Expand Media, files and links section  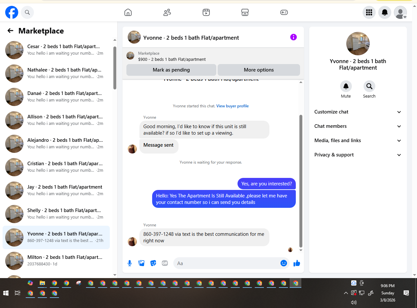(x=358, y=141)
